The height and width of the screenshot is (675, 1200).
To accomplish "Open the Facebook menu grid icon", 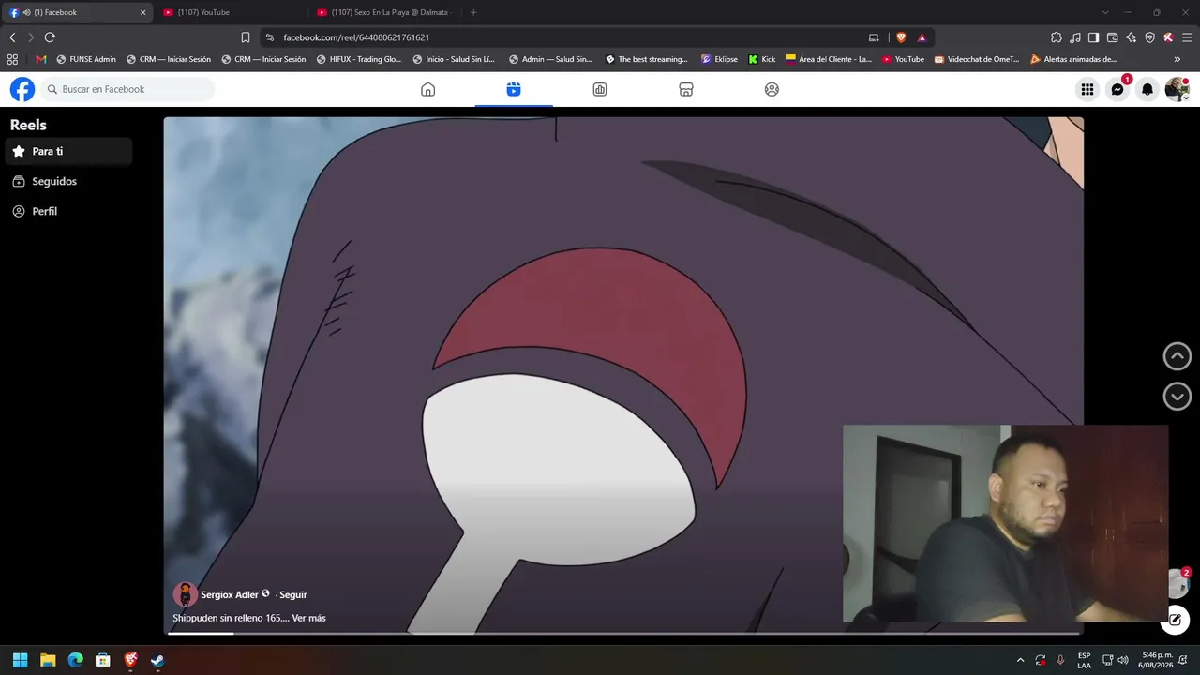I will (x=1087, y=89).
